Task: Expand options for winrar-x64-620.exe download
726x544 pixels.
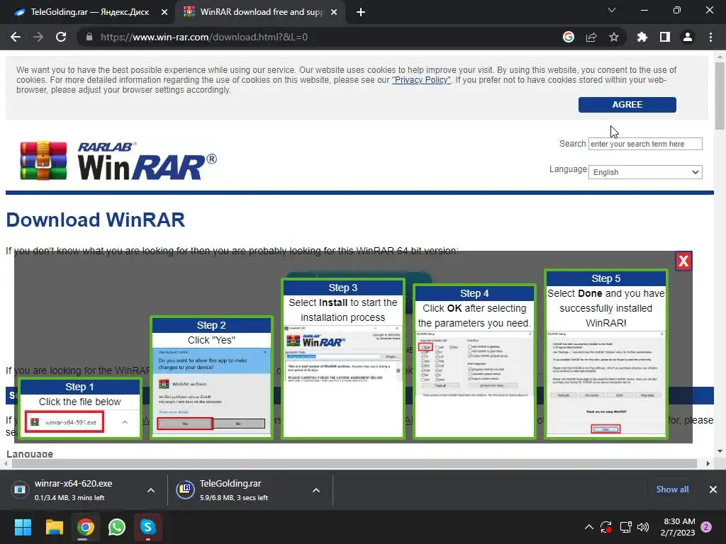Action: click(151, 490)
